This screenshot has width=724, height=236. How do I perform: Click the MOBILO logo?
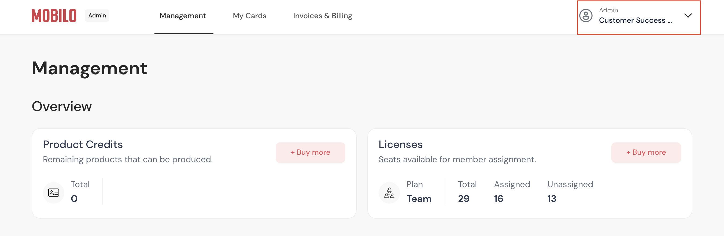[x=54, y=16]
